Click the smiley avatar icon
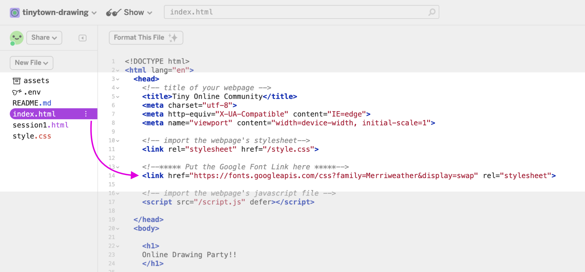585x272 pixels. (x=17, y=38)
